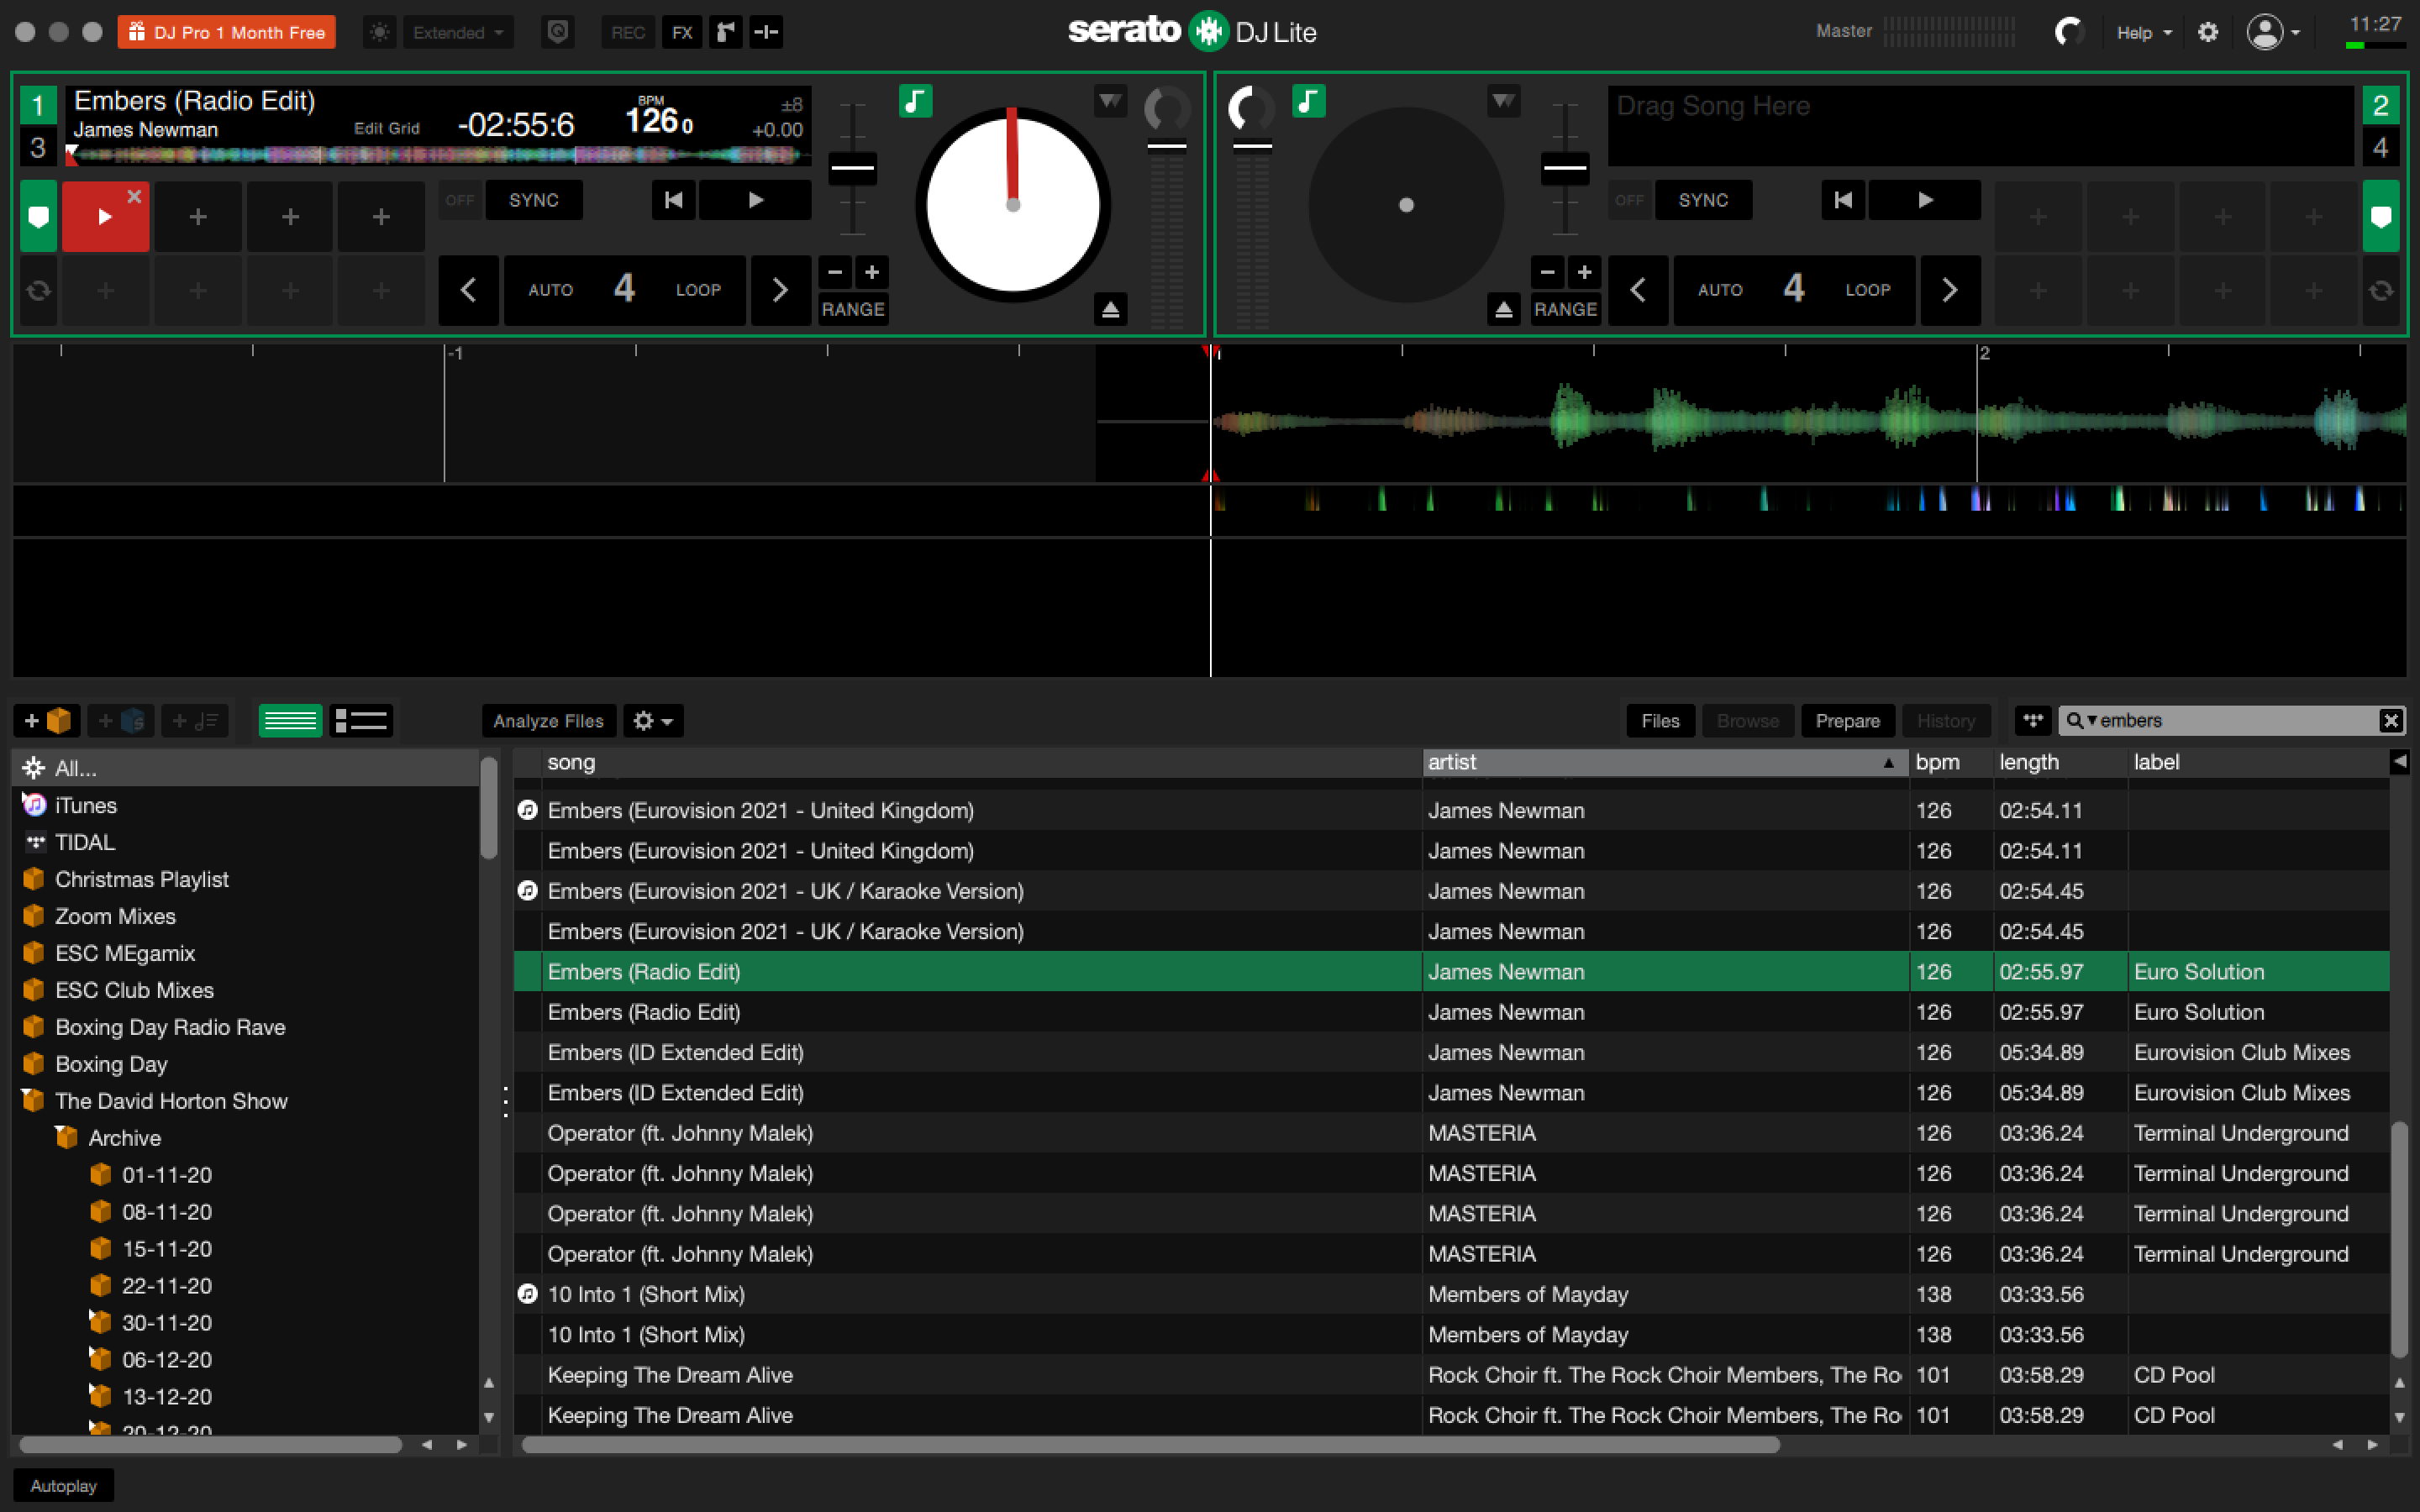This screenshot has height=1512, width=2420.
Task: Open the column chooser arrow at table right
Action: tap(2399, 762)
